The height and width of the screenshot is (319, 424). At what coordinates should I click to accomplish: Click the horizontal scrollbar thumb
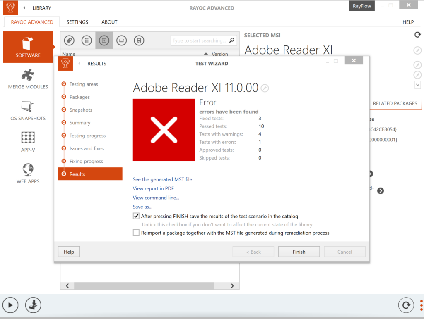point(144,286)
